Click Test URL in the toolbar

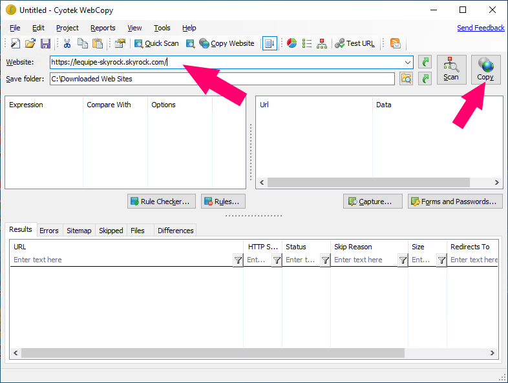355,43
